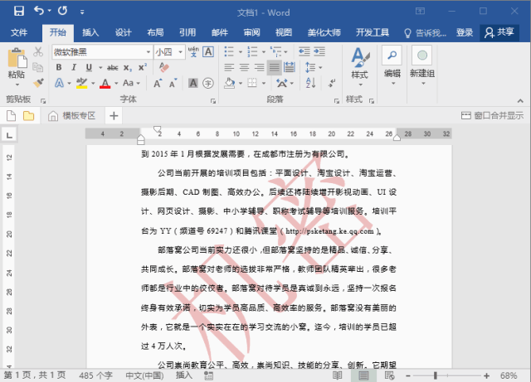Viewport: 531px width, 382px height.
Task: Undo the last action
Action: coord(39,11)
